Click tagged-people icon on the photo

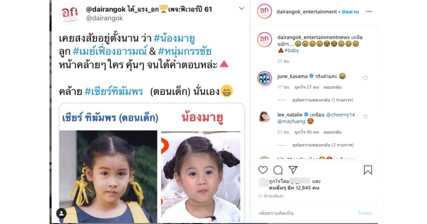click(61, 213)
